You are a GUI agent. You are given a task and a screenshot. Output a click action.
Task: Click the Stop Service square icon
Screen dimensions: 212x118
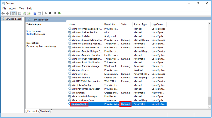coord(50,13)
